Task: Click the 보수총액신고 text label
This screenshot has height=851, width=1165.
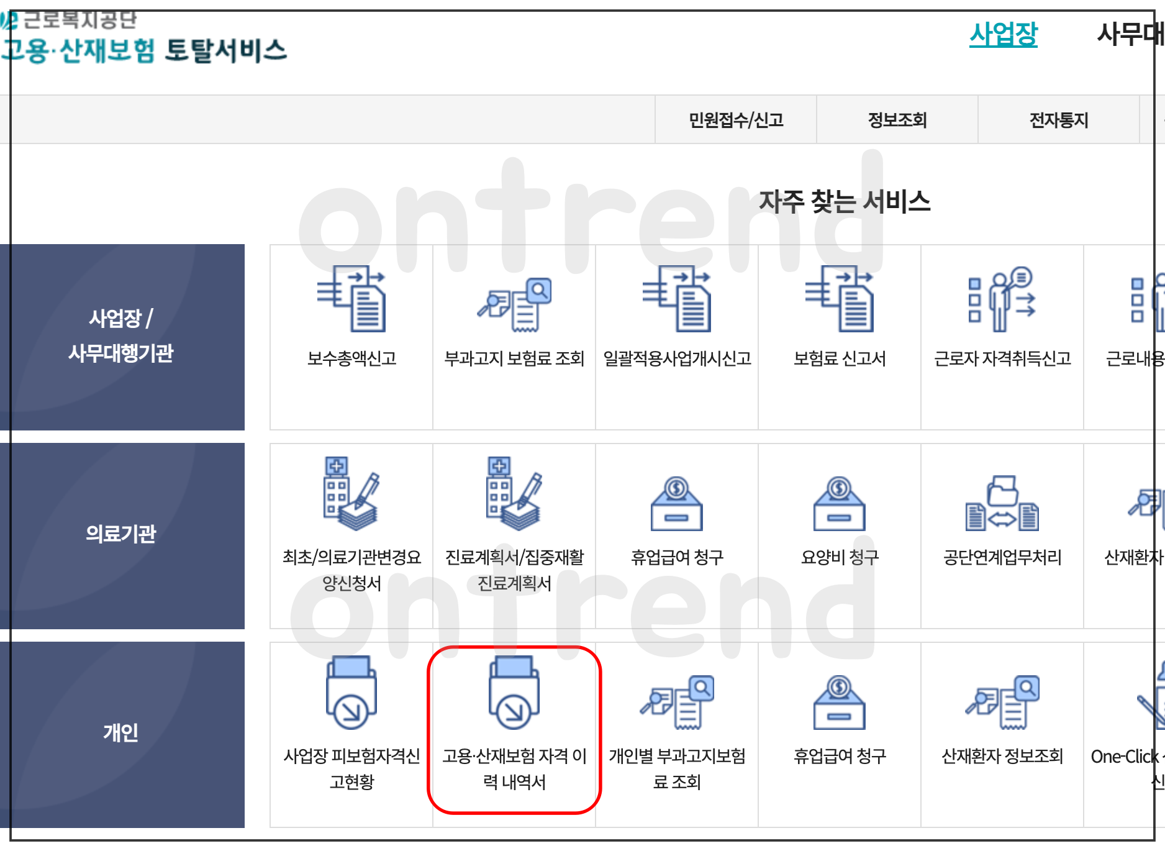Action: click(351, 358)
